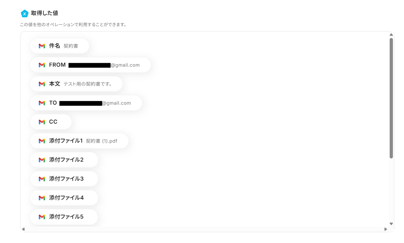Click the Gmail icon beside 添付ファイル1
Screen dimensions: 404x243
(x=42, y=141)
